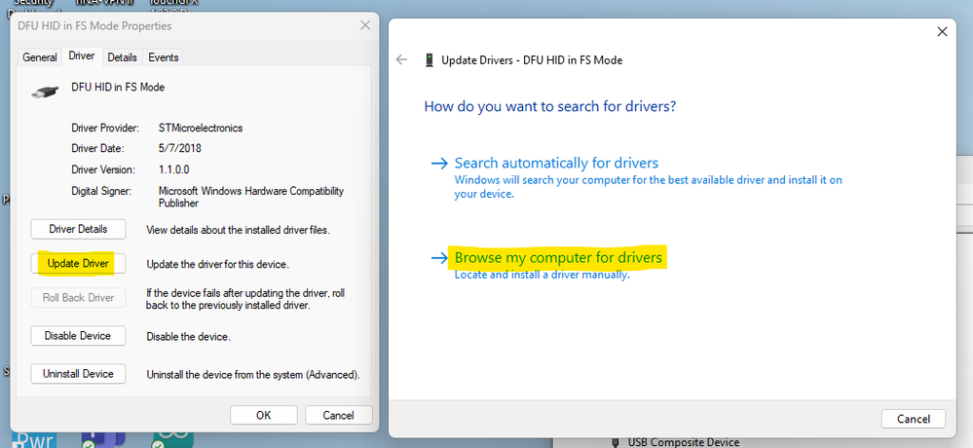Click the 'How do you want to search' heading
973x448 pixels.
tap(549, 106)
